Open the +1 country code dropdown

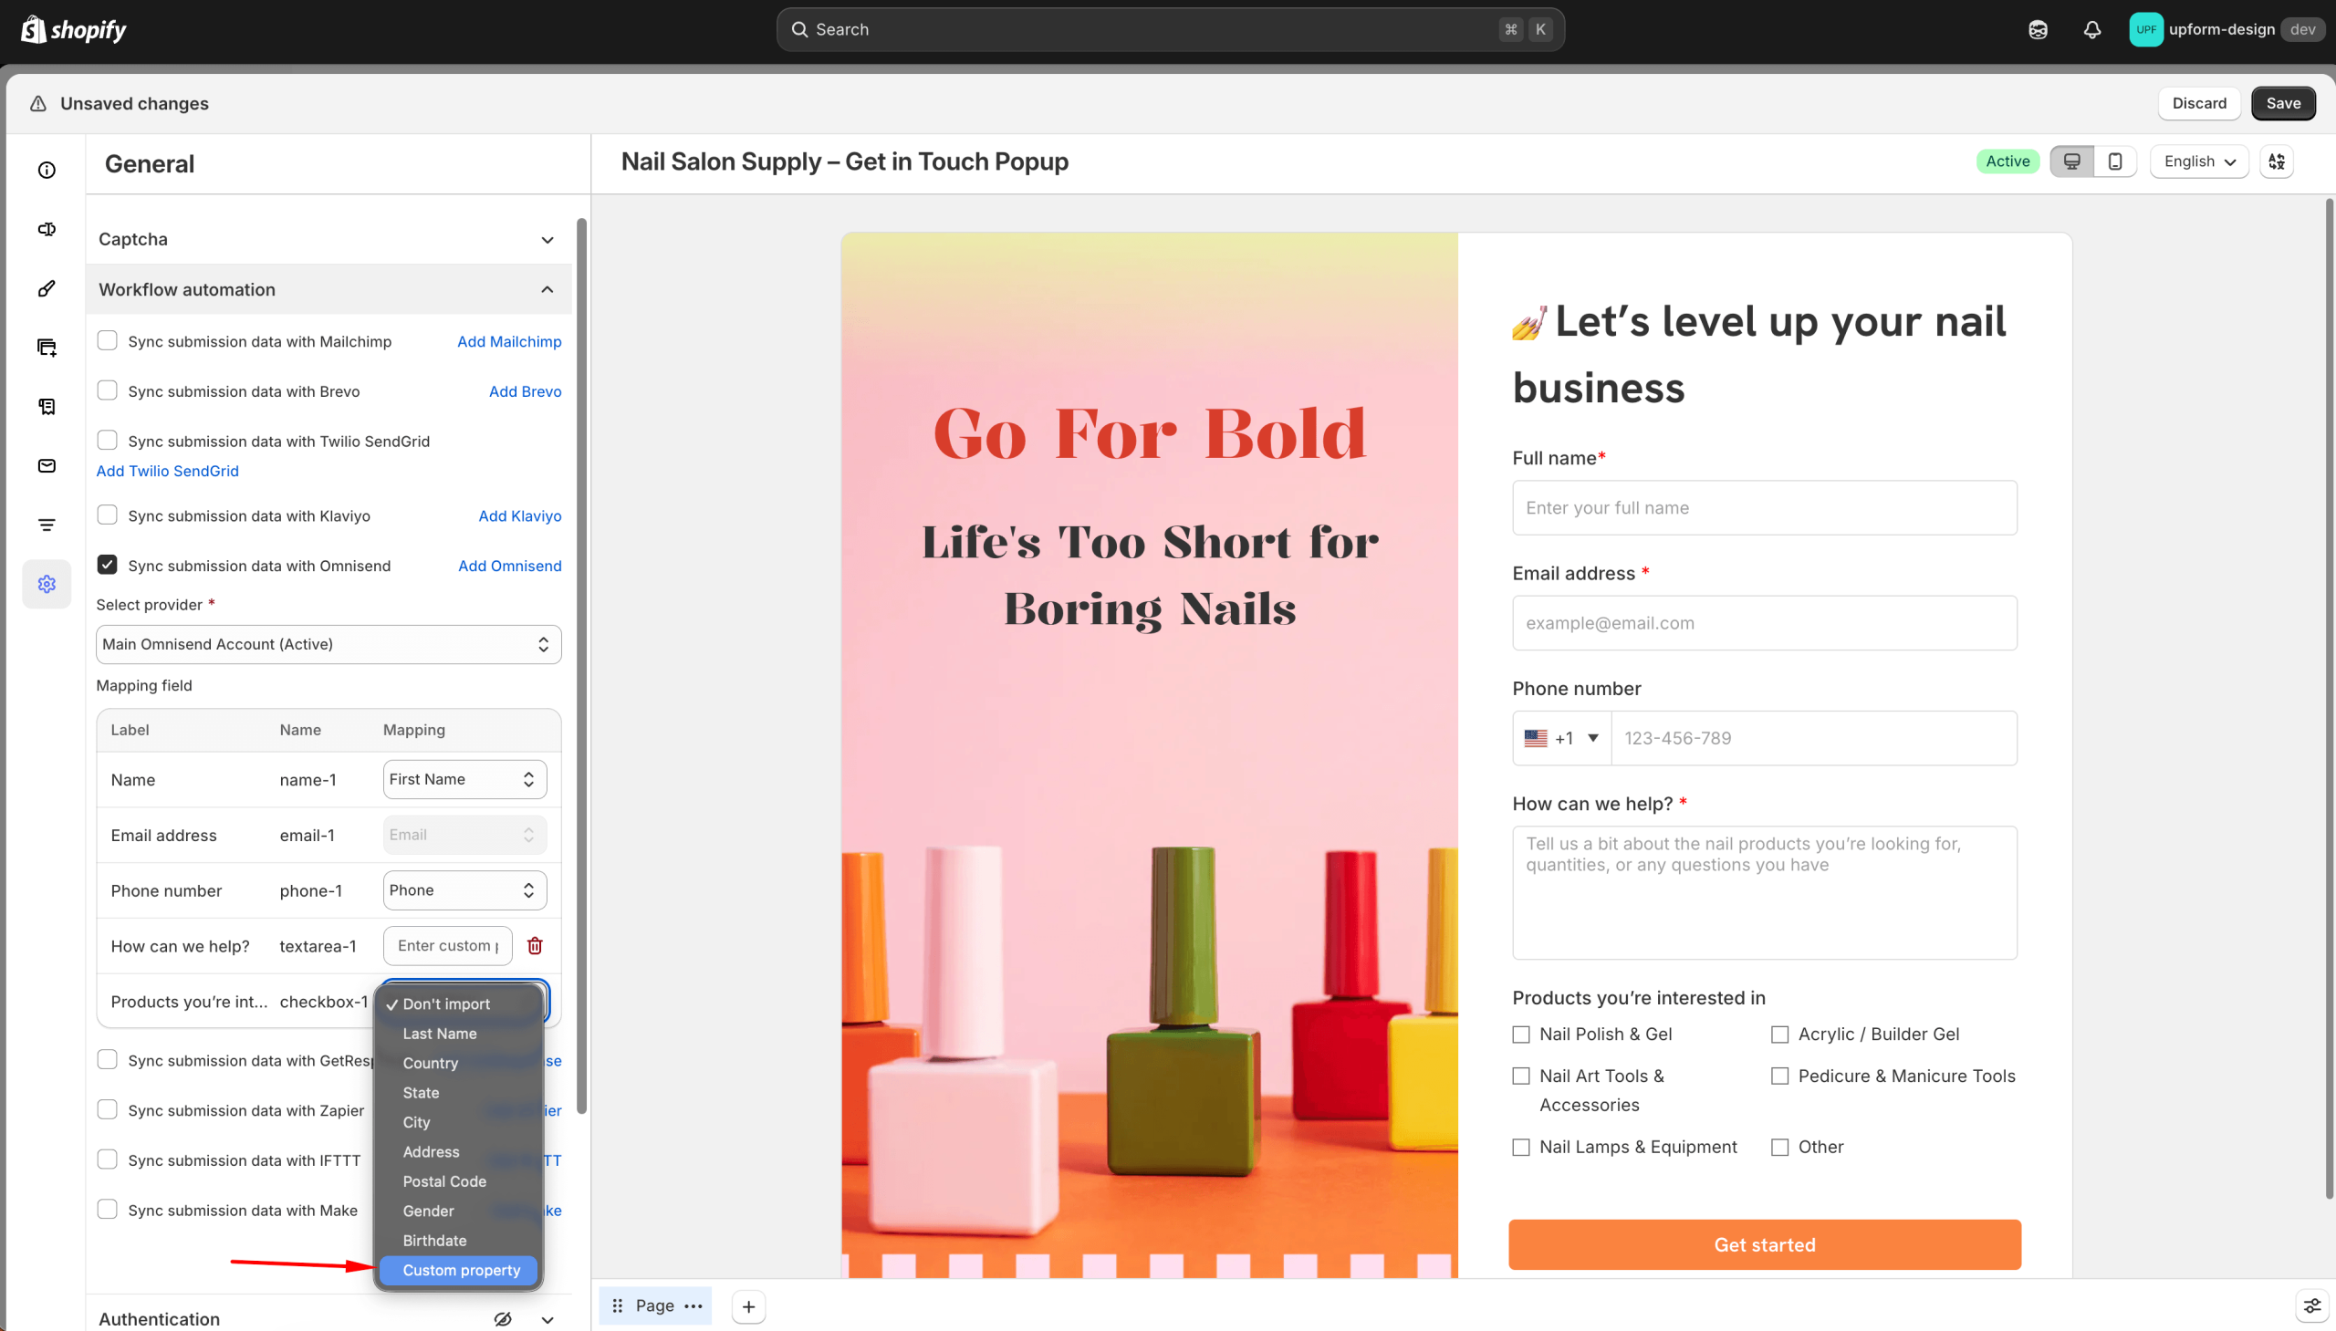tap(1561, 739)
